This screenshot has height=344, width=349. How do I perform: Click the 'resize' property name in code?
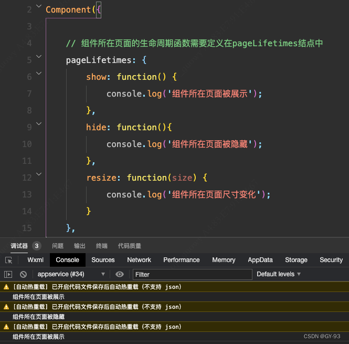(101, 178)
